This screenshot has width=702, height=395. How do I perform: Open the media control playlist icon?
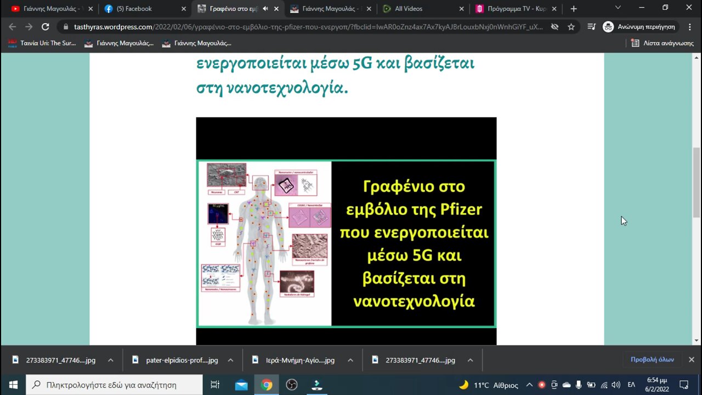[x=591, y=26]
